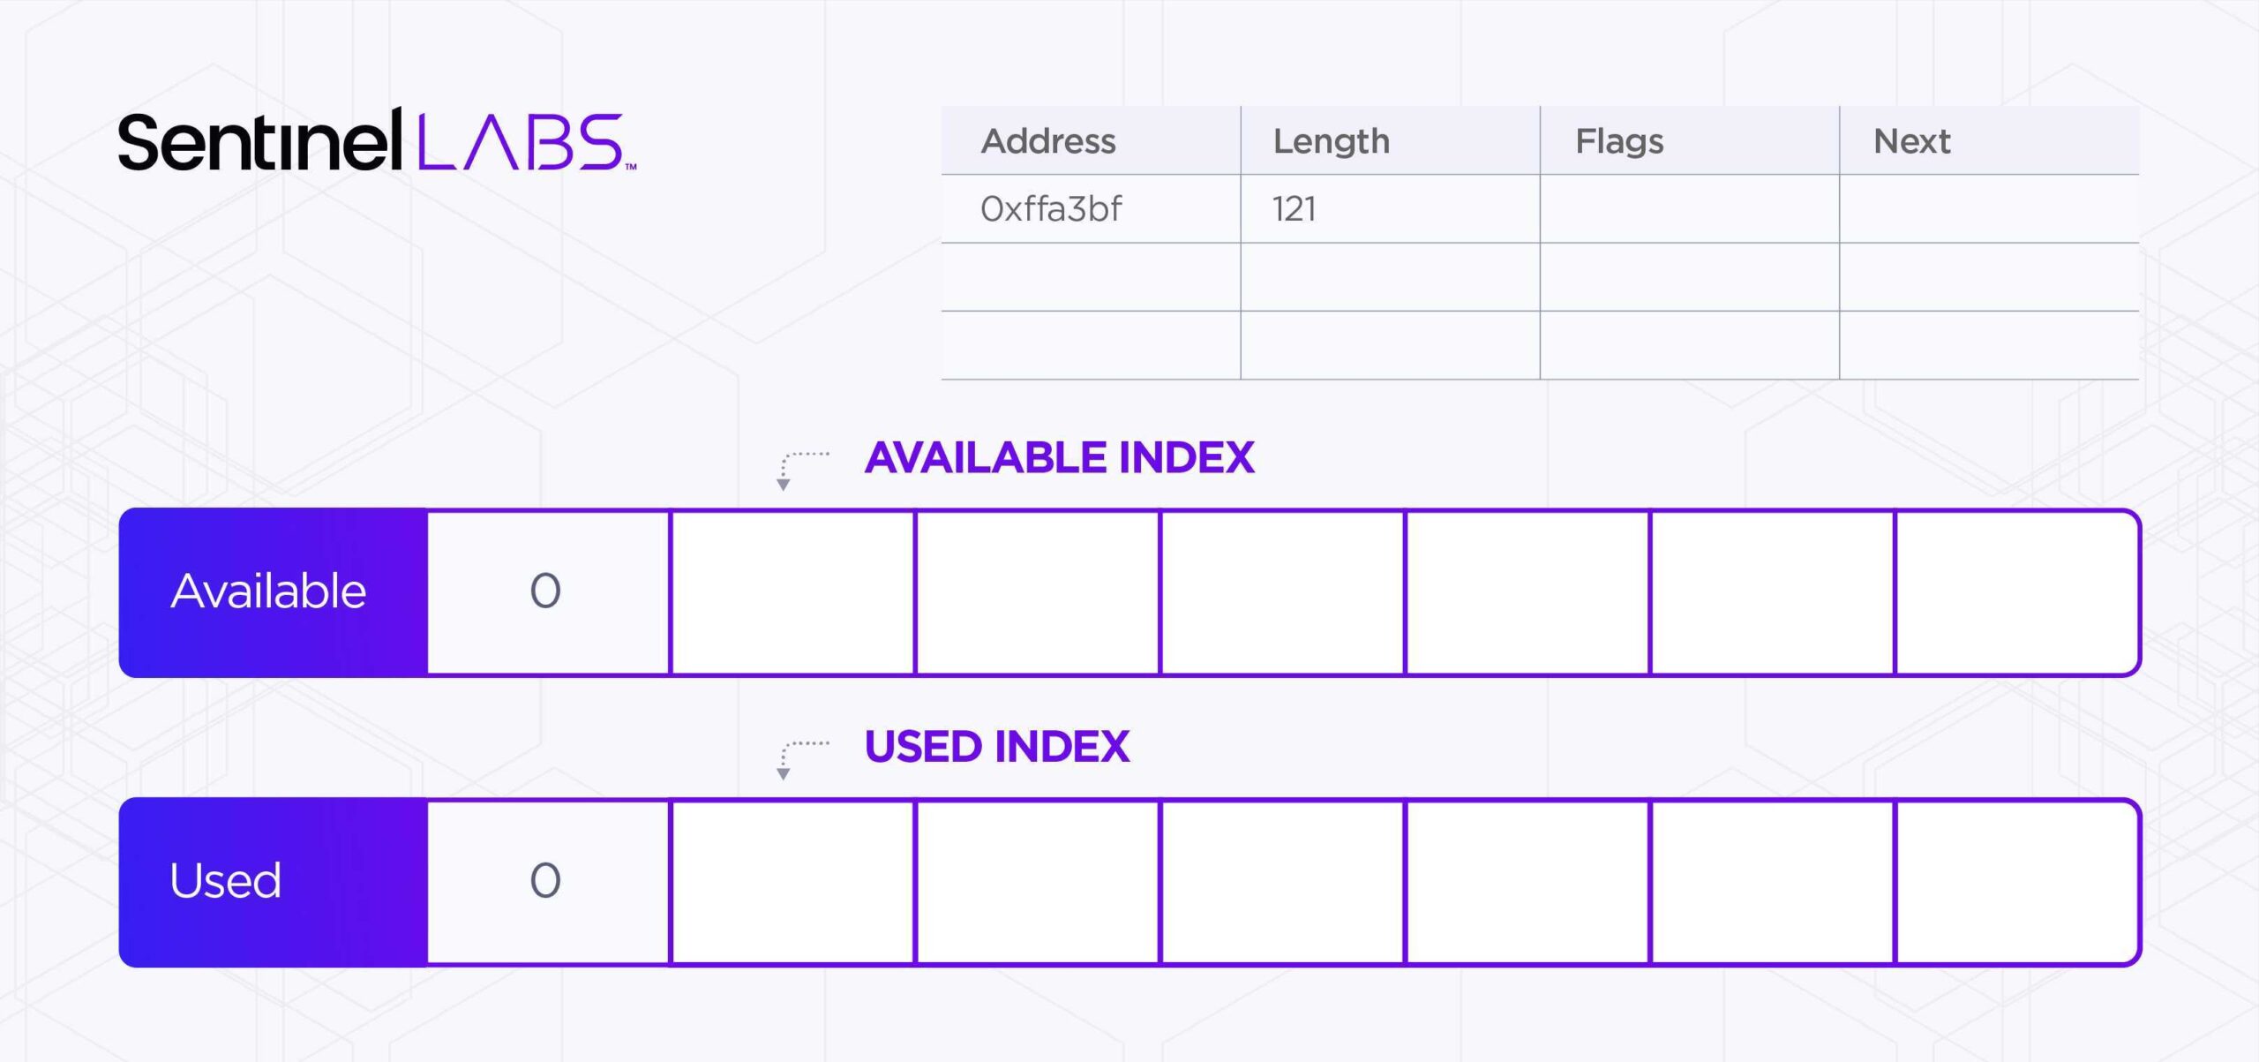Click the 121 length cell
The width and height of the screenshot is (2259, 1062).
(x=1294, y=209)
